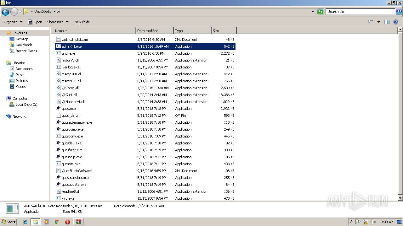Open Network in navigation pane
403x226 pixels.
(19, 116)
